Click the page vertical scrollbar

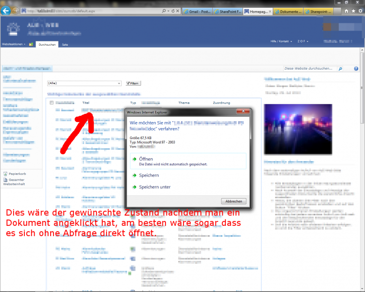362,89
